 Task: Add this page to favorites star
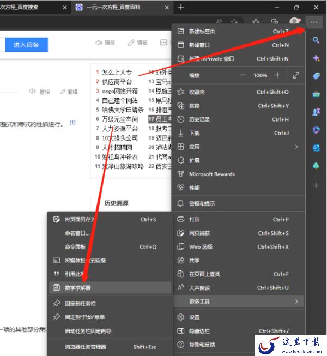tap(234, 22)
